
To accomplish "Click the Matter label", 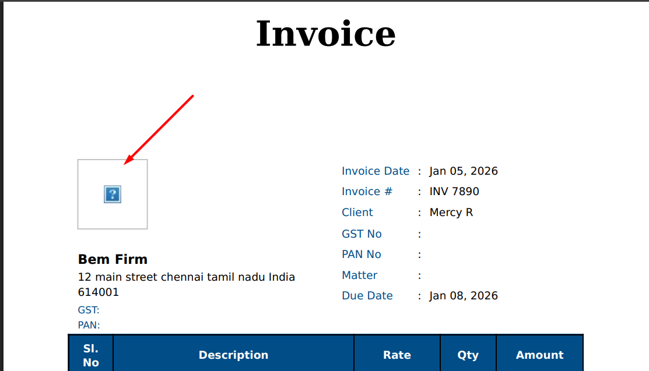I will coord(359,275).
